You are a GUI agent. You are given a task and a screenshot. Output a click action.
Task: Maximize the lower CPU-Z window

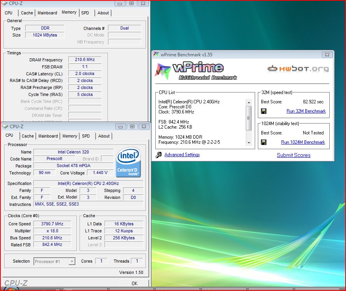[x=132, y=127]
